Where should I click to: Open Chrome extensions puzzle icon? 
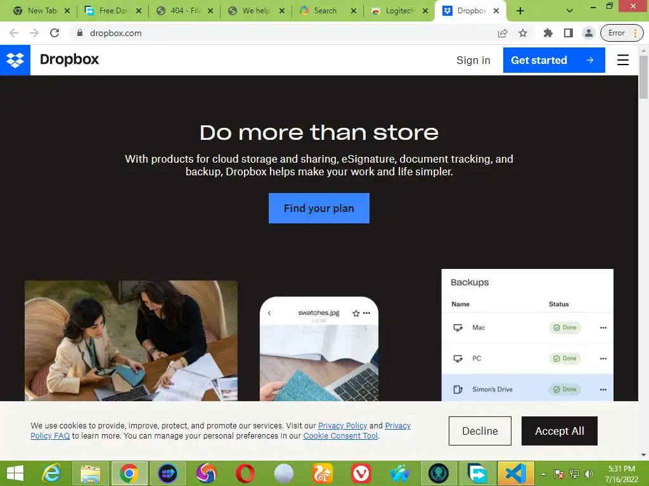pos(548,33)
